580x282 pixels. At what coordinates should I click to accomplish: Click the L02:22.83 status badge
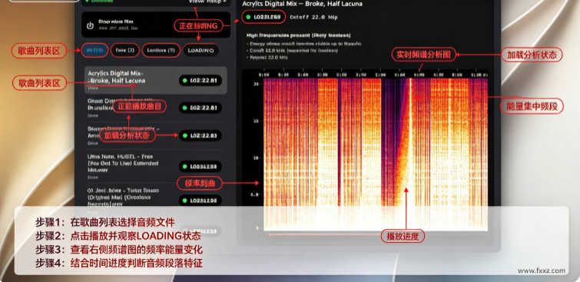[x=200, y=135]
